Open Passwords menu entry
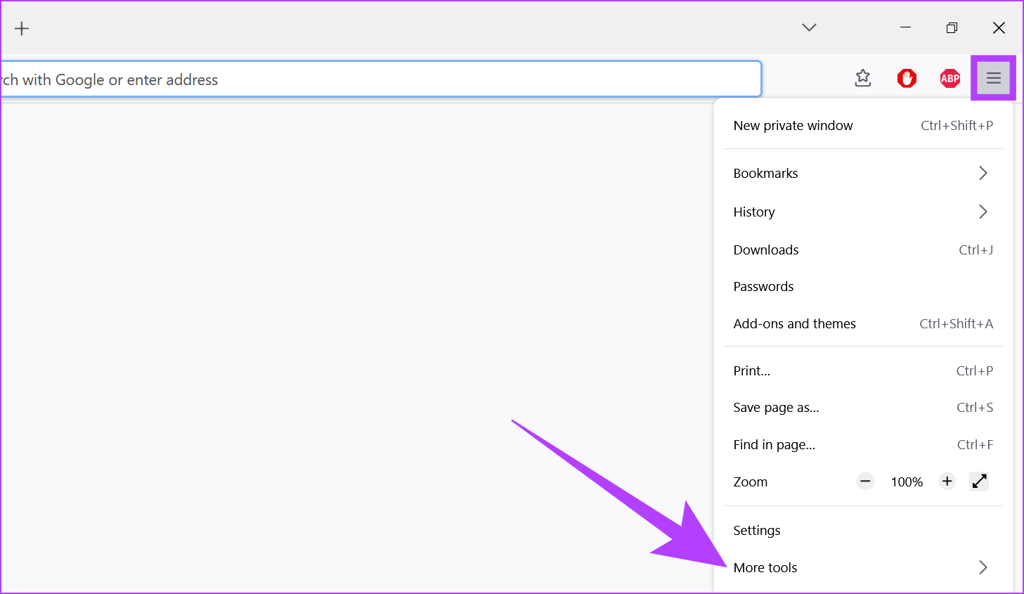The width and height of the screenshot is (1024, 594). [863, 286]
